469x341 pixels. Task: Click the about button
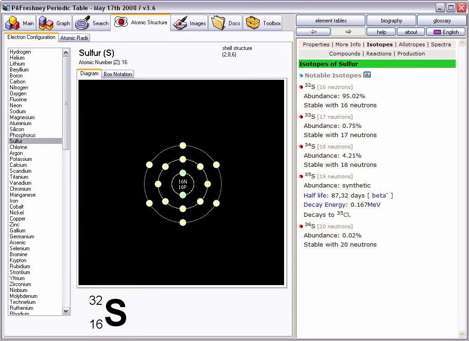click(411, 32)
